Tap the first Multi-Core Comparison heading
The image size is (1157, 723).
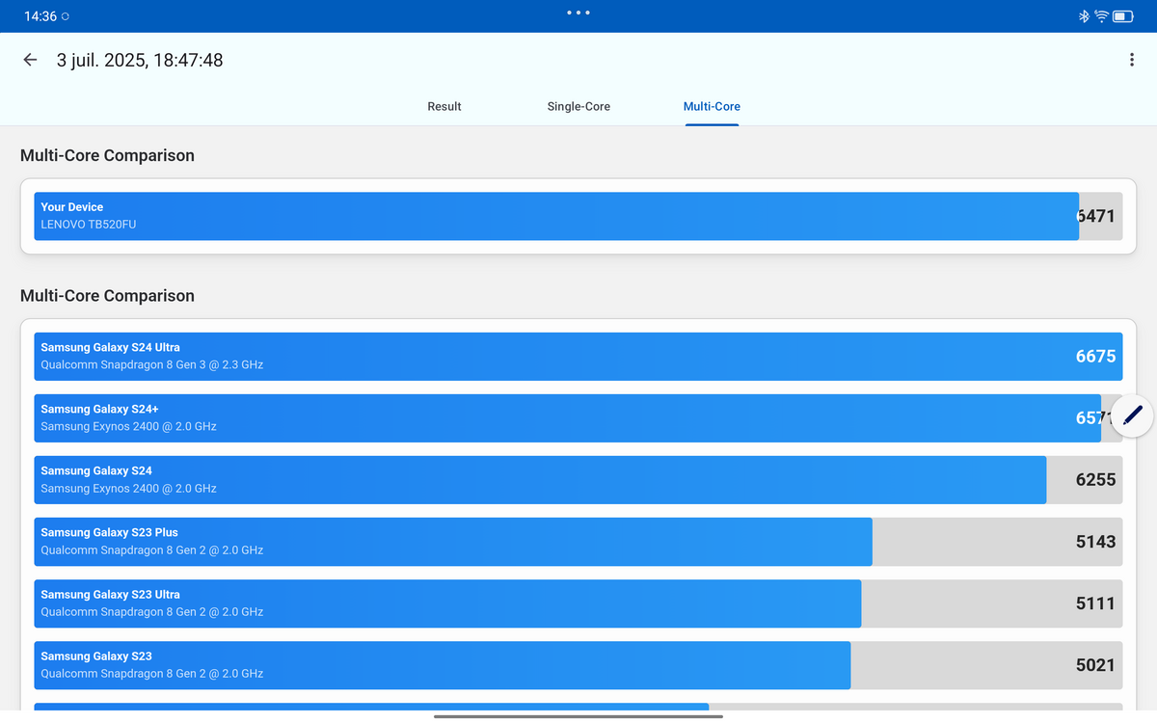(x=107, y=155)
